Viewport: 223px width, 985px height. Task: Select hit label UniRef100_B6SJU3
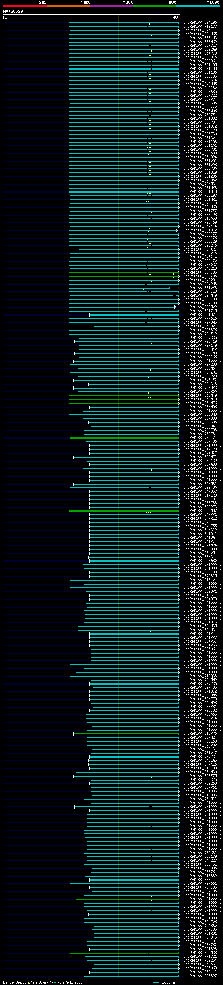pyautogui.click(x=200, y=38)
